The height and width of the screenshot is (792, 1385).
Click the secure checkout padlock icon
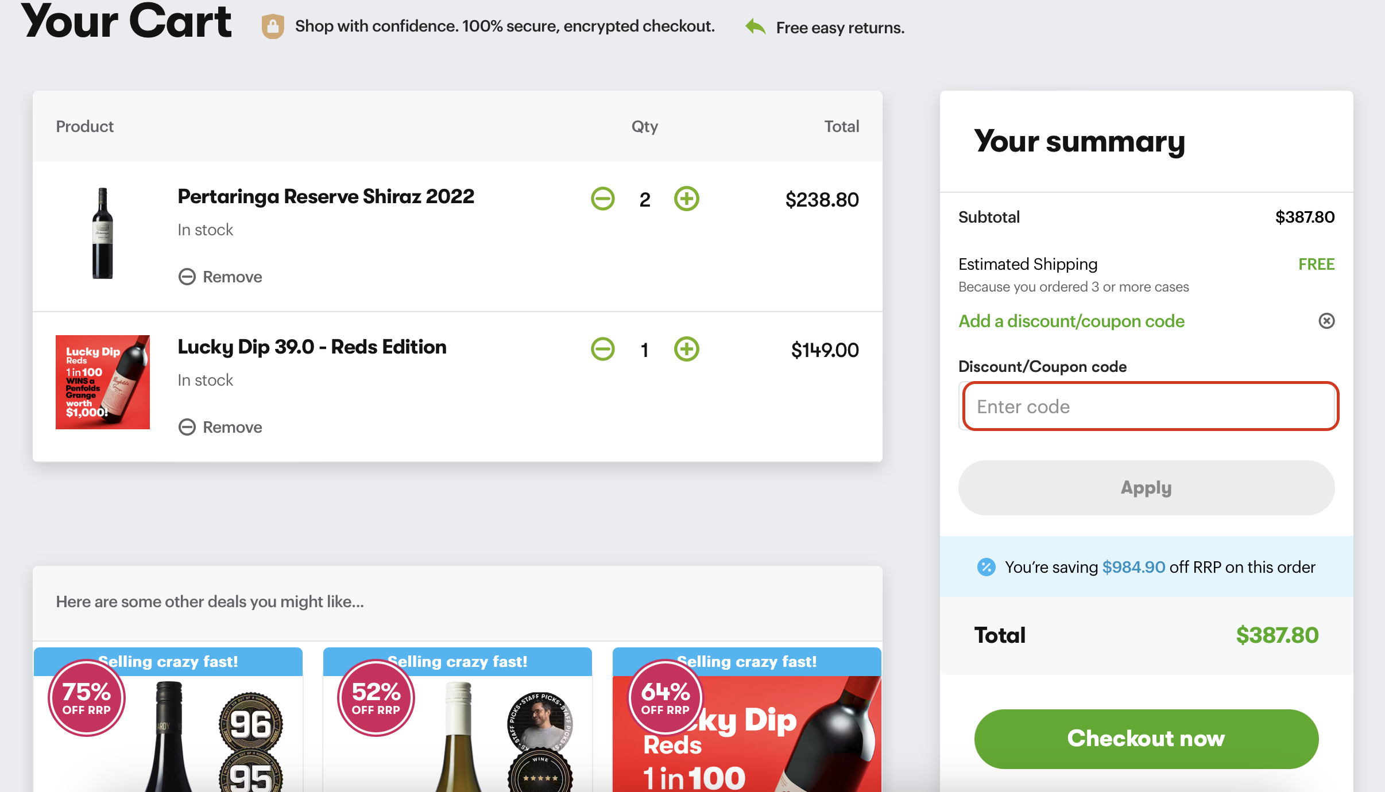click(x=272, y=25)
